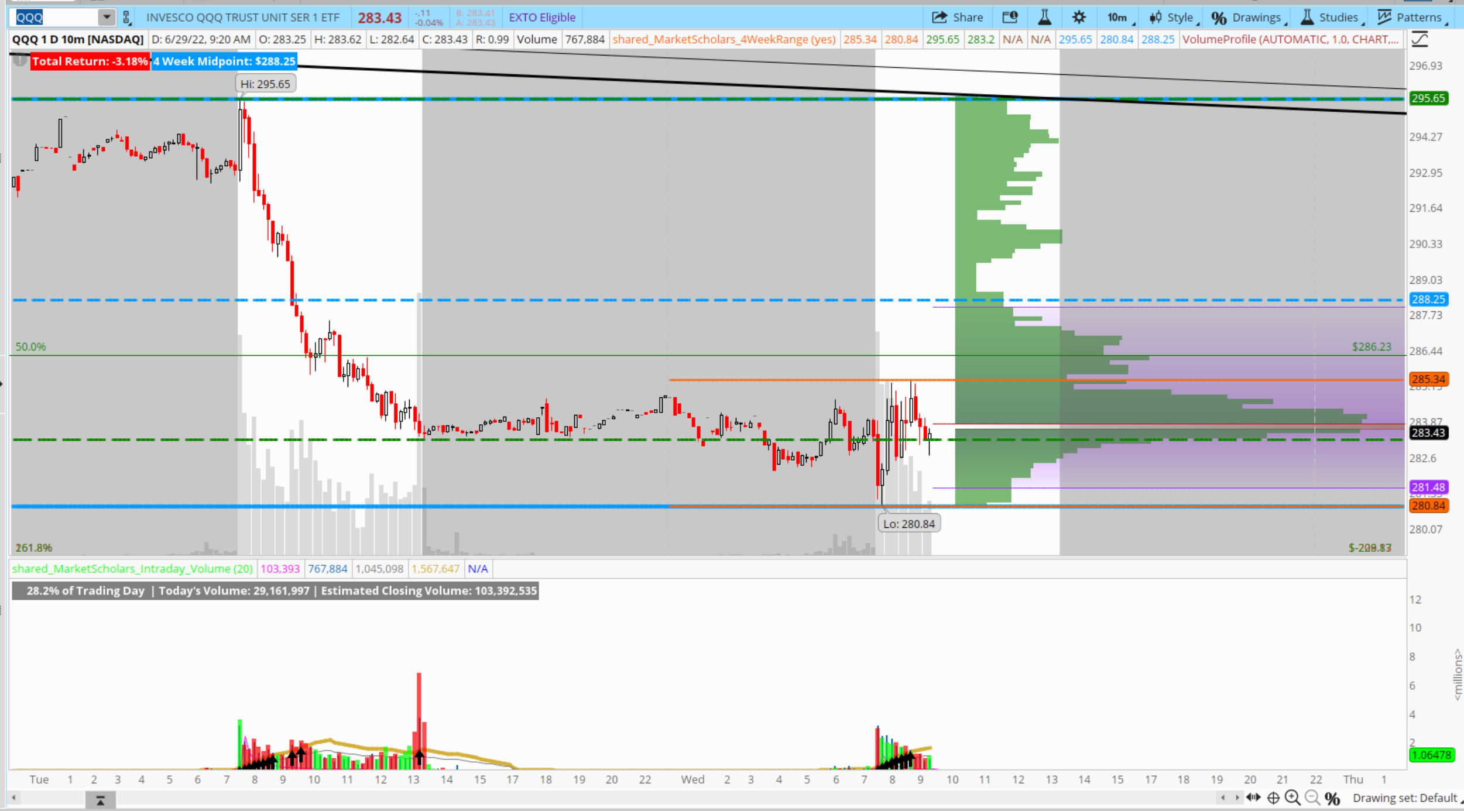This screenshot has height=811, width=1464.
Task: Open the Drawing set: Default selector
Action: click(1405, 798)
